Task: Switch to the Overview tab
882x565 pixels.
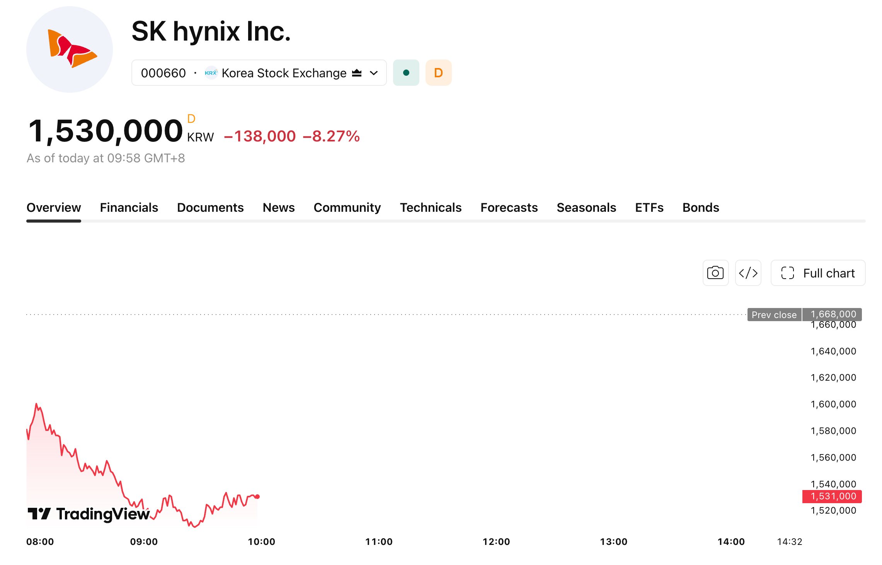Action: pos(54,208)
